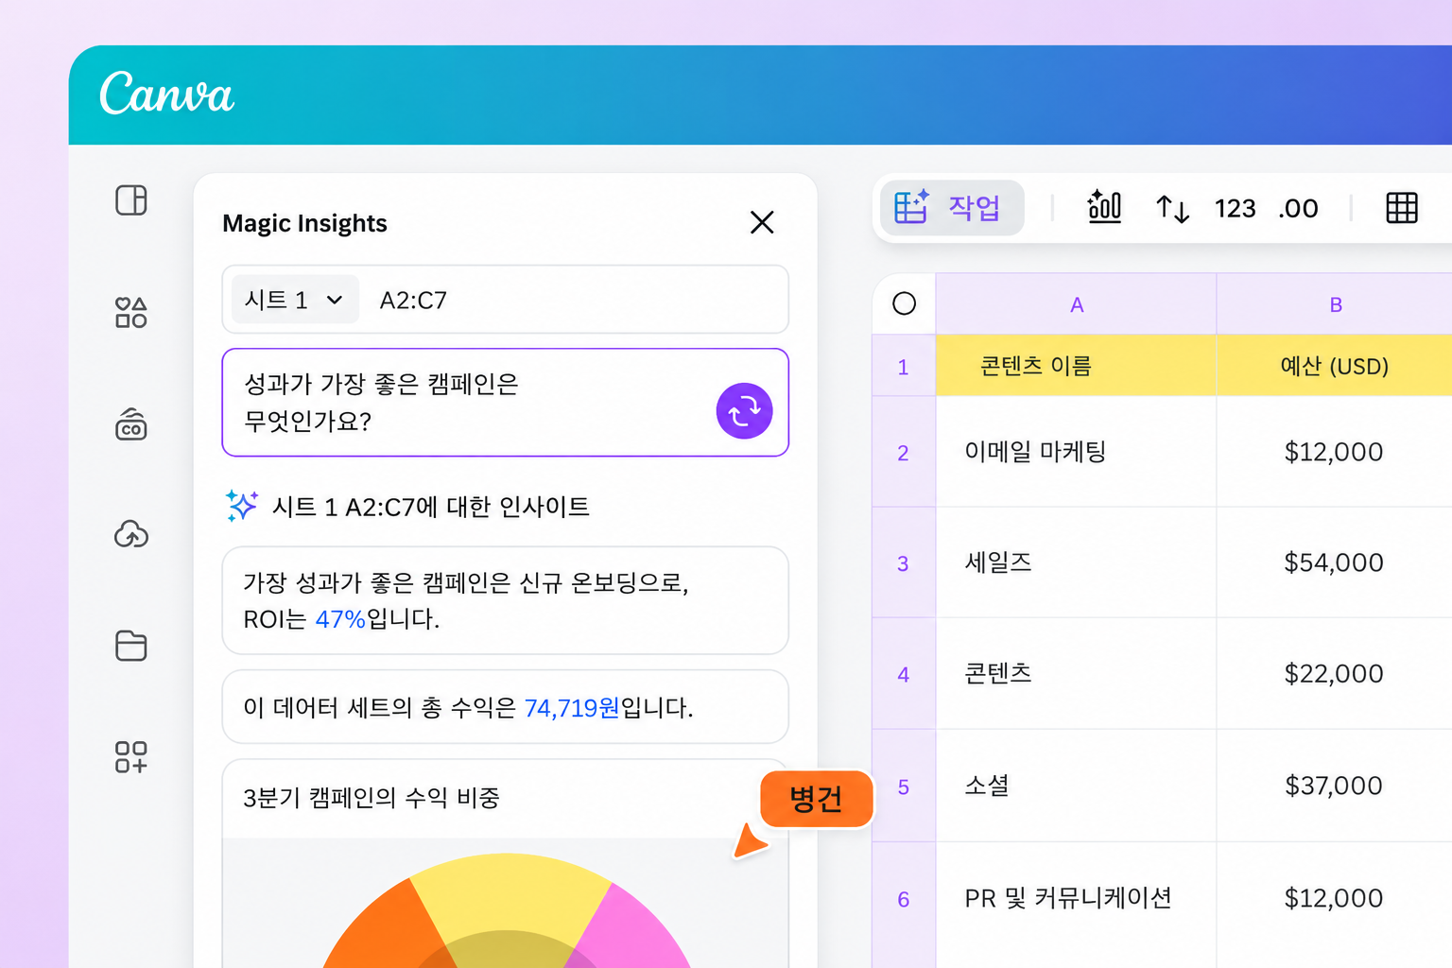Select row 1 header
Screen dimensions: 1452x968
tap(903, 366)
